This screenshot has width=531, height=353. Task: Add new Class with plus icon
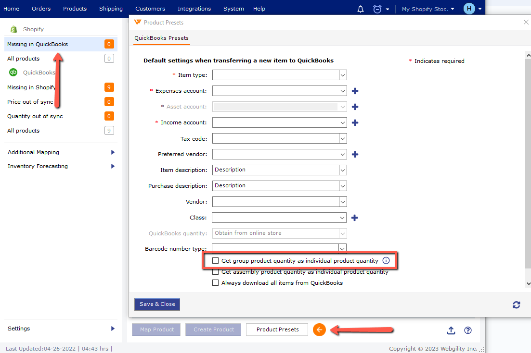click(355, 218)
